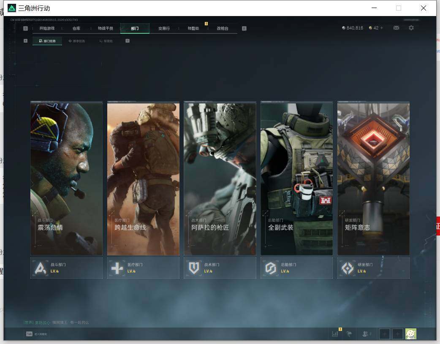Screen dimensions: 440x344
Task: Switch to the 特勤处 tab
Action: [193, 28]
